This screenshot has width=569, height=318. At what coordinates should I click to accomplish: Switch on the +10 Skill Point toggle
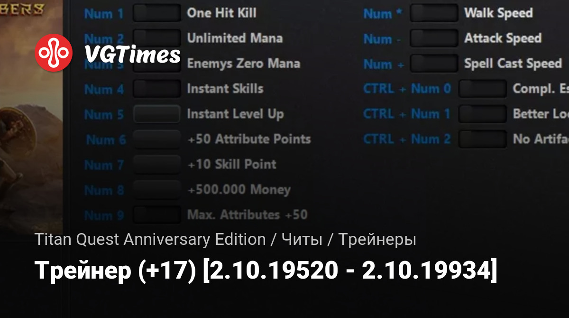(156, 164)
